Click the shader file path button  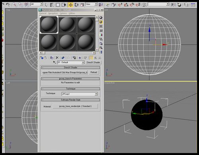[x=65, y=73]
